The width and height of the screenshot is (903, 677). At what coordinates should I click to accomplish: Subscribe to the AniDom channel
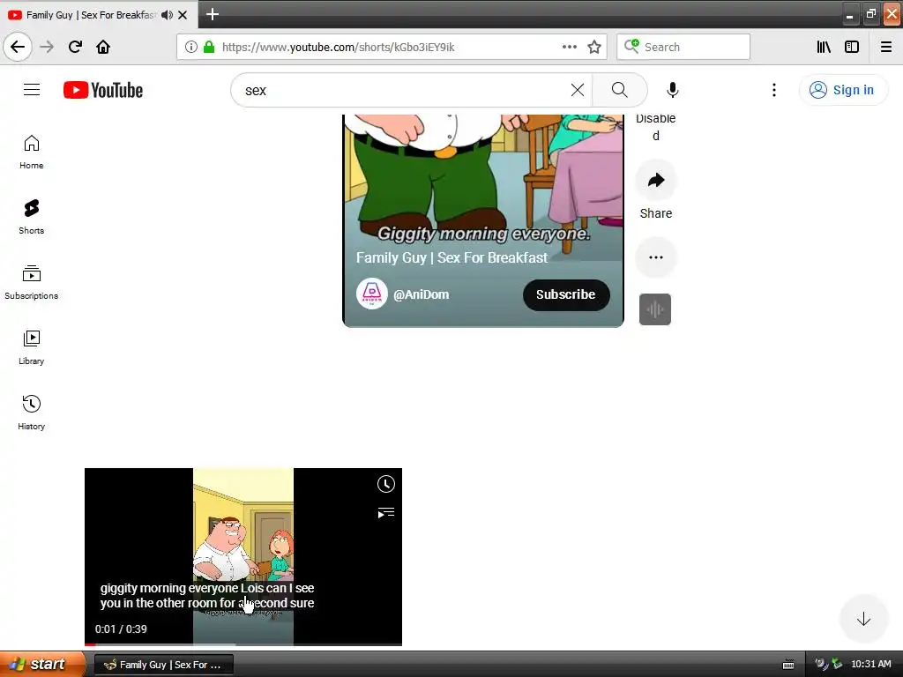[x=565, y=294]
